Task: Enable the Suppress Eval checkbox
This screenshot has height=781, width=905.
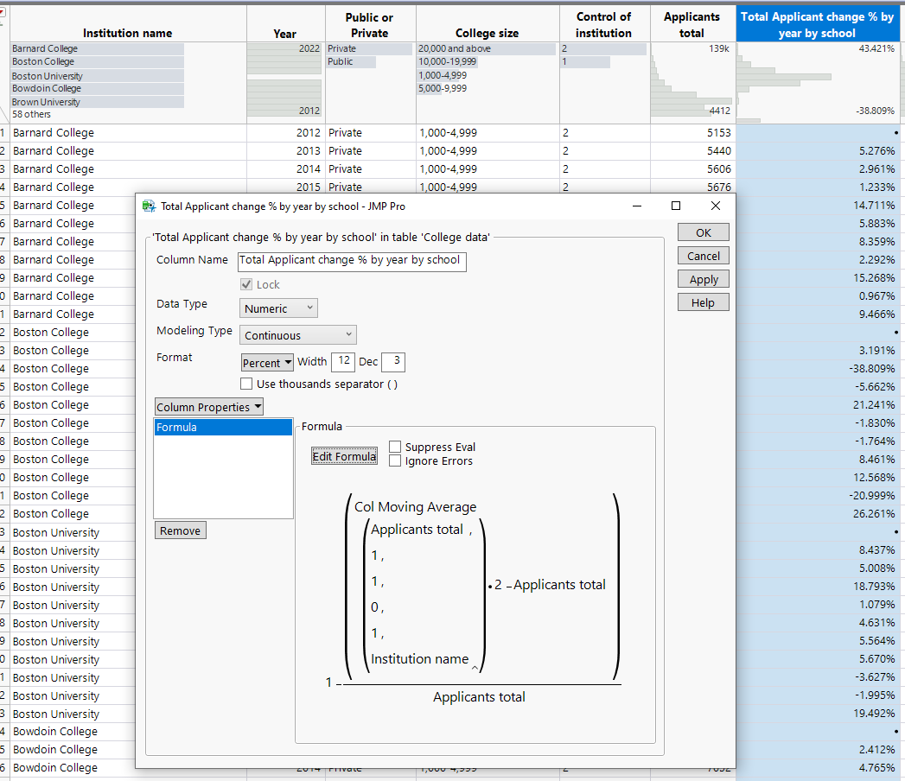Action: [x=394, y=447]
